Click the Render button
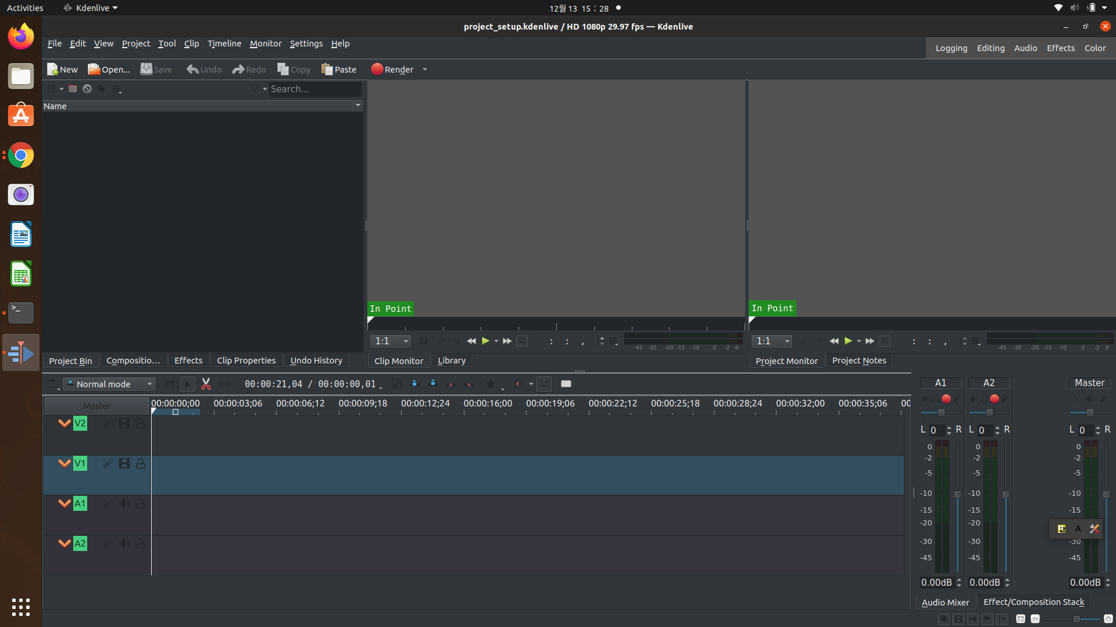Image resolution: width=1116 pixels, height=627 pixels. [x=392, y=69]
